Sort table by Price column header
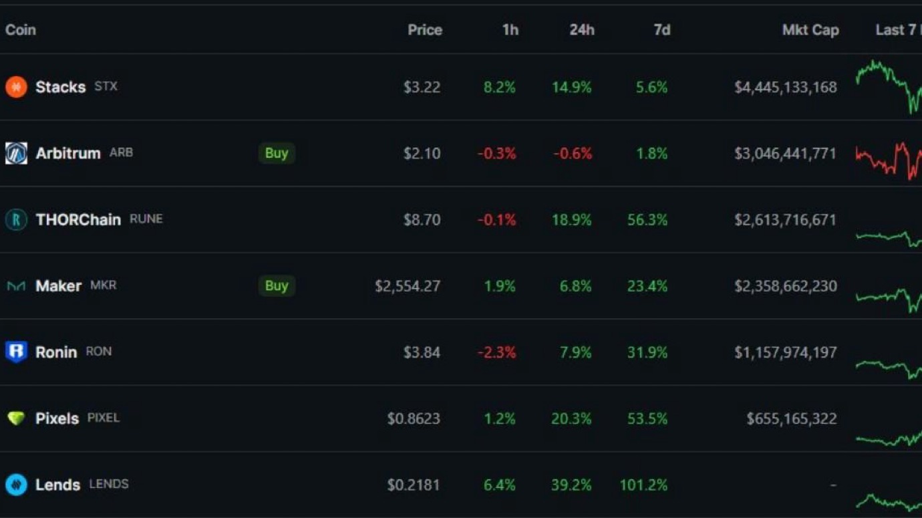The image size is (922, 518). tap(425, 30)
